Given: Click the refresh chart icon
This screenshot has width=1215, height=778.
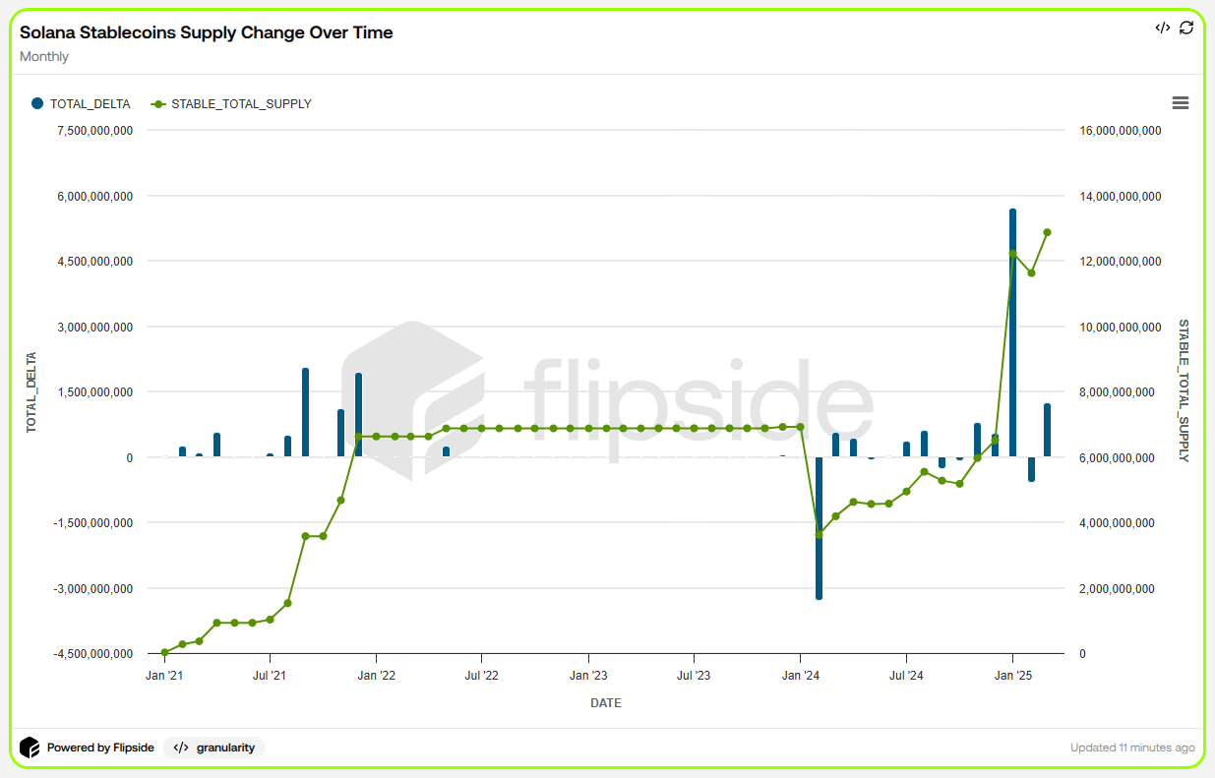Looking at the screenshot, I should [1186, 28].
